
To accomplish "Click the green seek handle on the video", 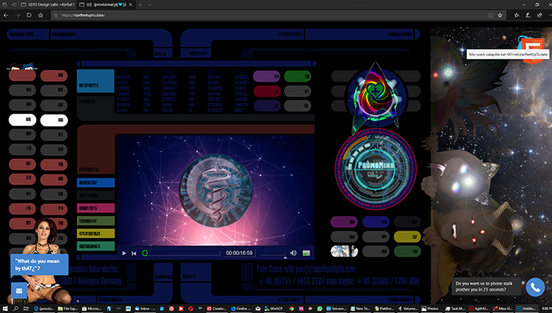I will point(145,253).
